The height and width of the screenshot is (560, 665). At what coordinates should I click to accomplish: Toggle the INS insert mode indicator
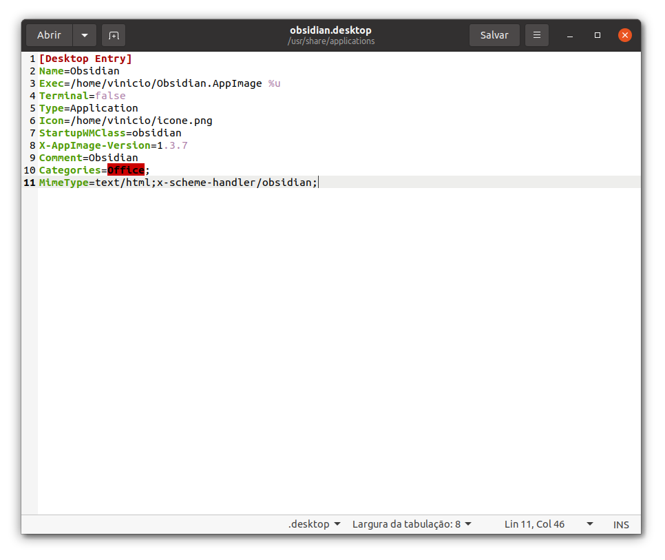[x=621, y=525]
